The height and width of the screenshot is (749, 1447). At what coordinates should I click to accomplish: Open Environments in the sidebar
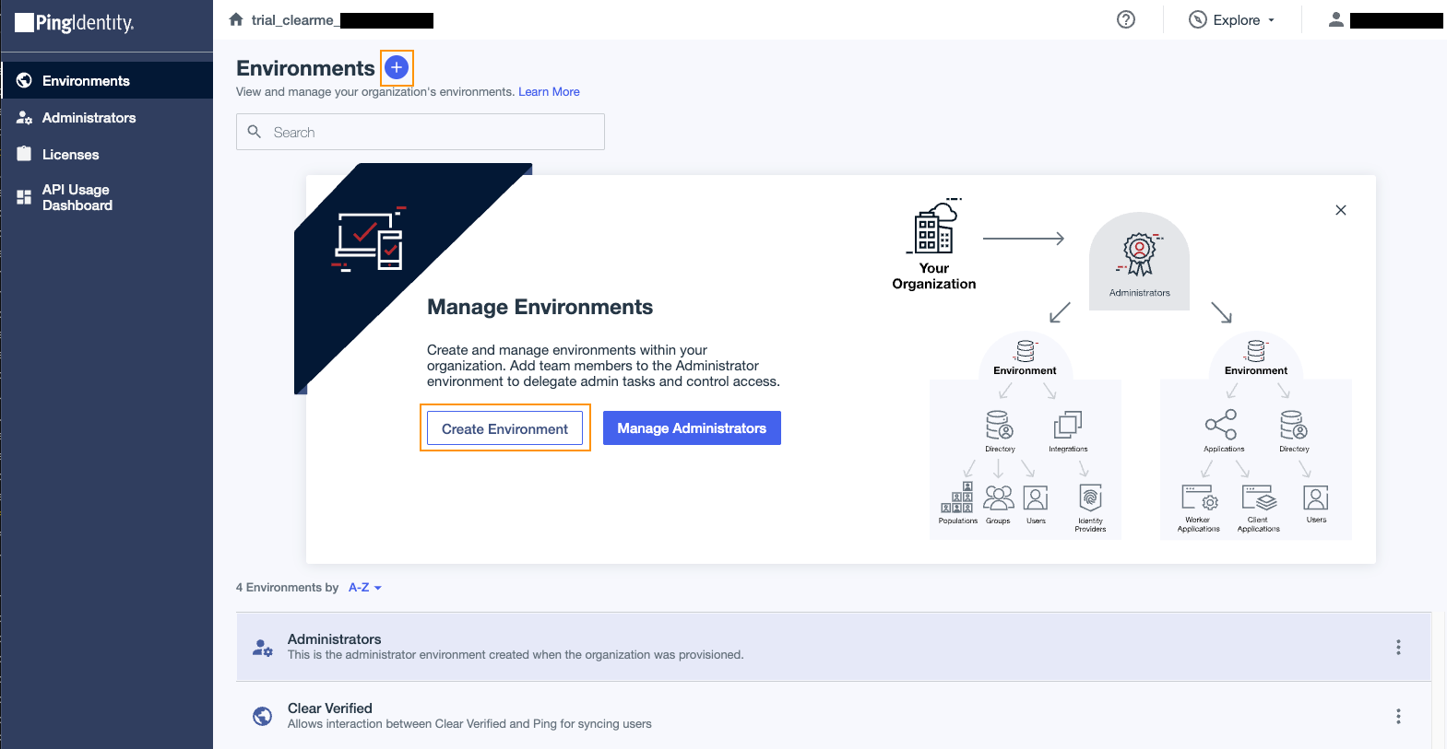pyautogui.click(x=107, y=80)
